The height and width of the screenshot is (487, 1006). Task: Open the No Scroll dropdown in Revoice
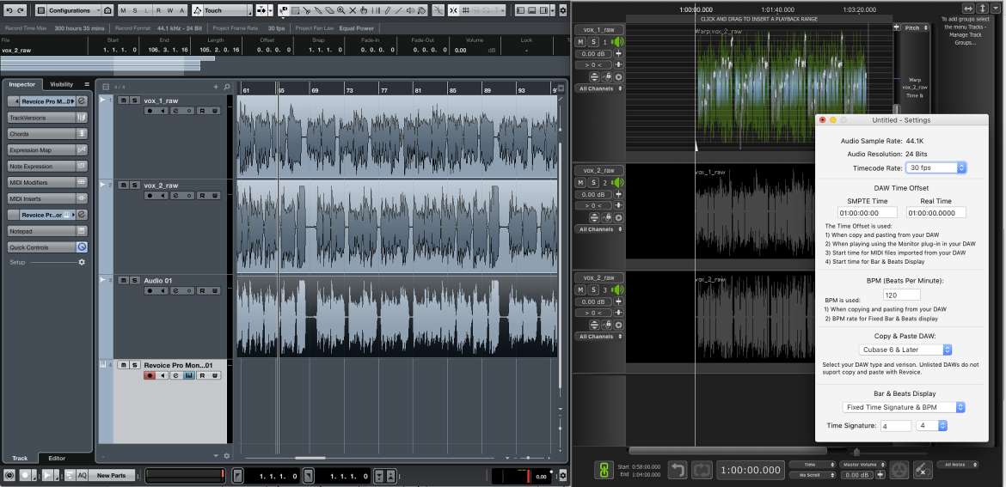(x=813, y=475)
